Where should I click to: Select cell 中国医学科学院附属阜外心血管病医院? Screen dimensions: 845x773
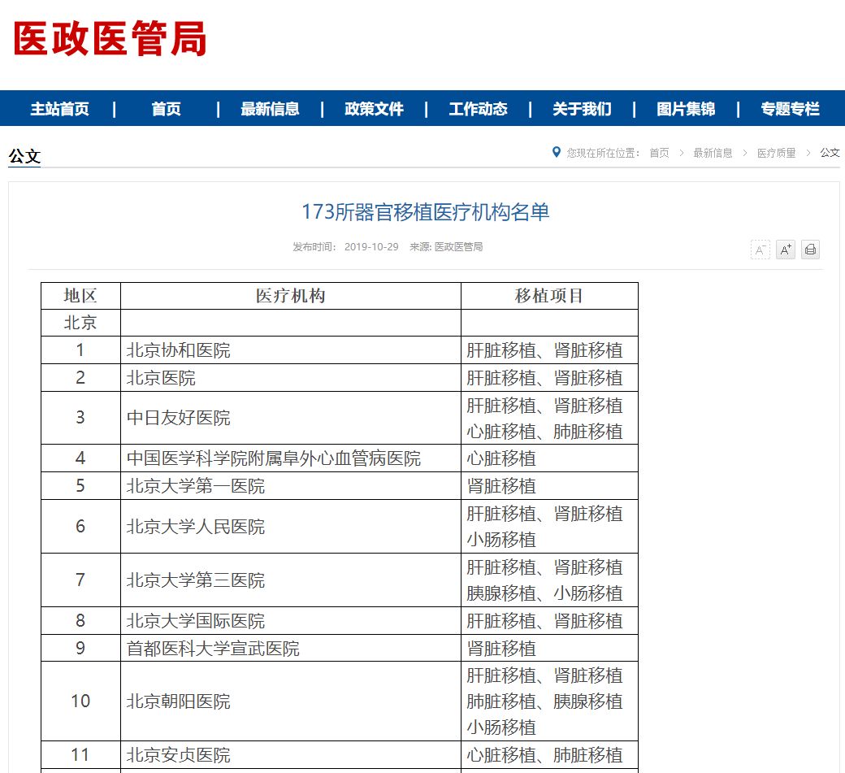coord(291,458)
